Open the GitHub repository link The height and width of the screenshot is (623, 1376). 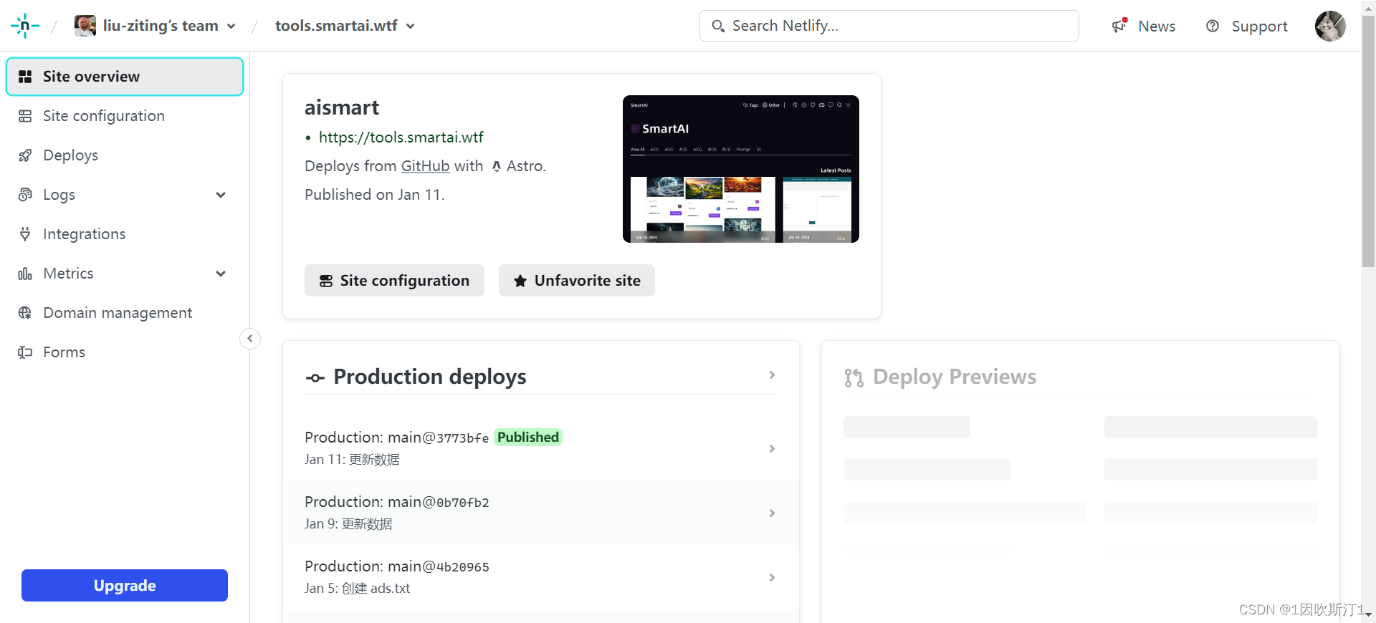425,166
